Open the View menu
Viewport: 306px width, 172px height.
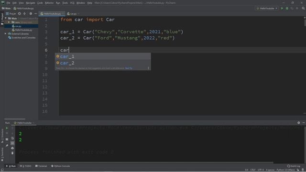coord(21,3)
